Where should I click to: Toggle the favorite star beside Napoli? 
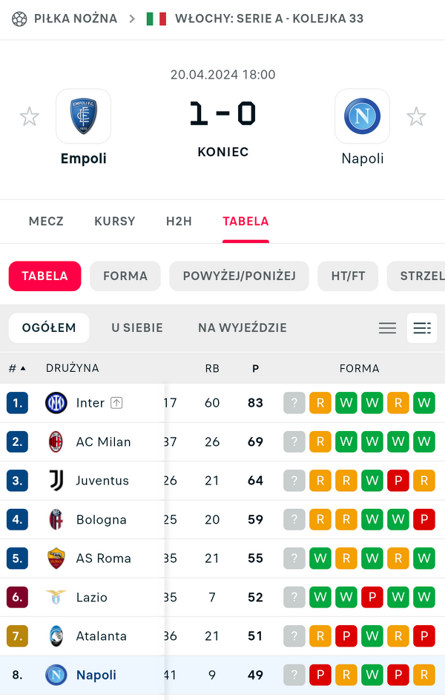tap(416, 116)
